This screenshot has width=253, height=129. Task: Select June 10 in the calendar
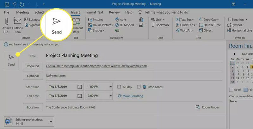(238, 71)
